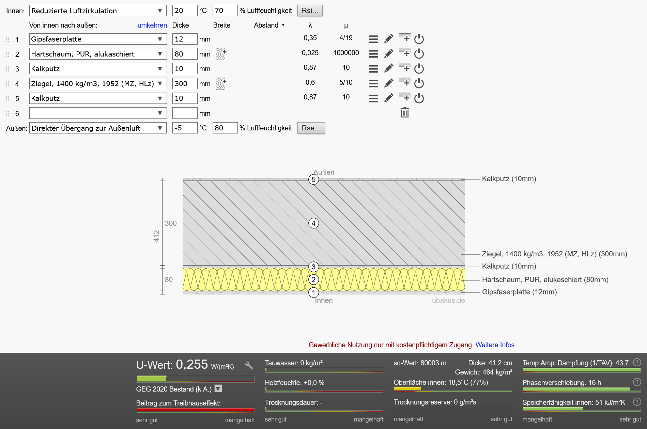Click the Ziegel thickness field showing 300
The image size is (647, 429).
185,84
